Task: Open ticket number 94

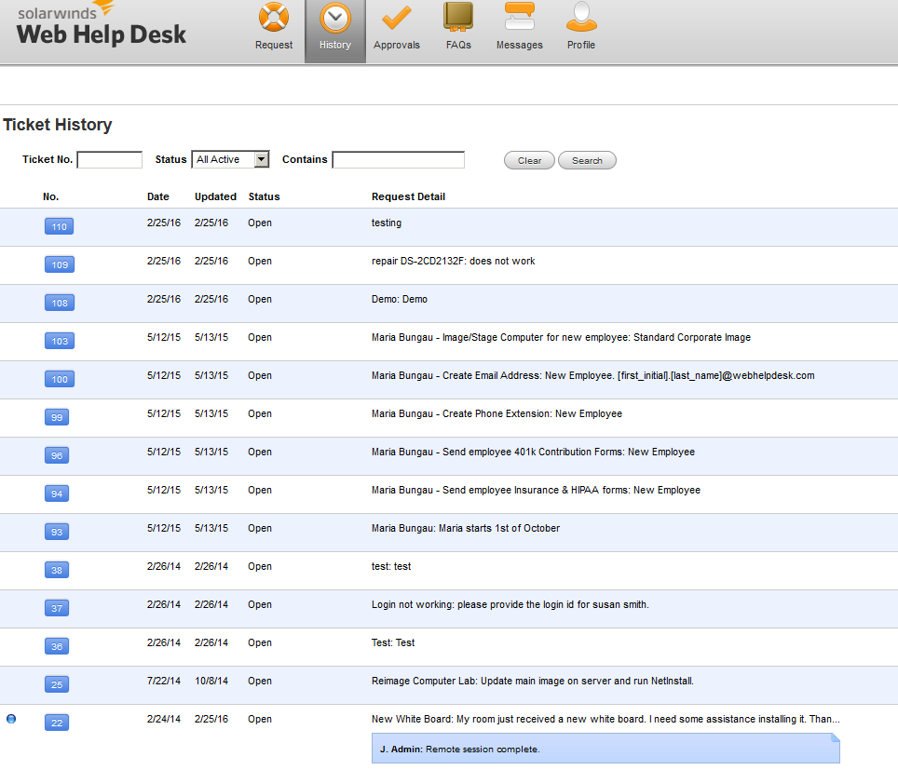Action: [x=57, y=493]
